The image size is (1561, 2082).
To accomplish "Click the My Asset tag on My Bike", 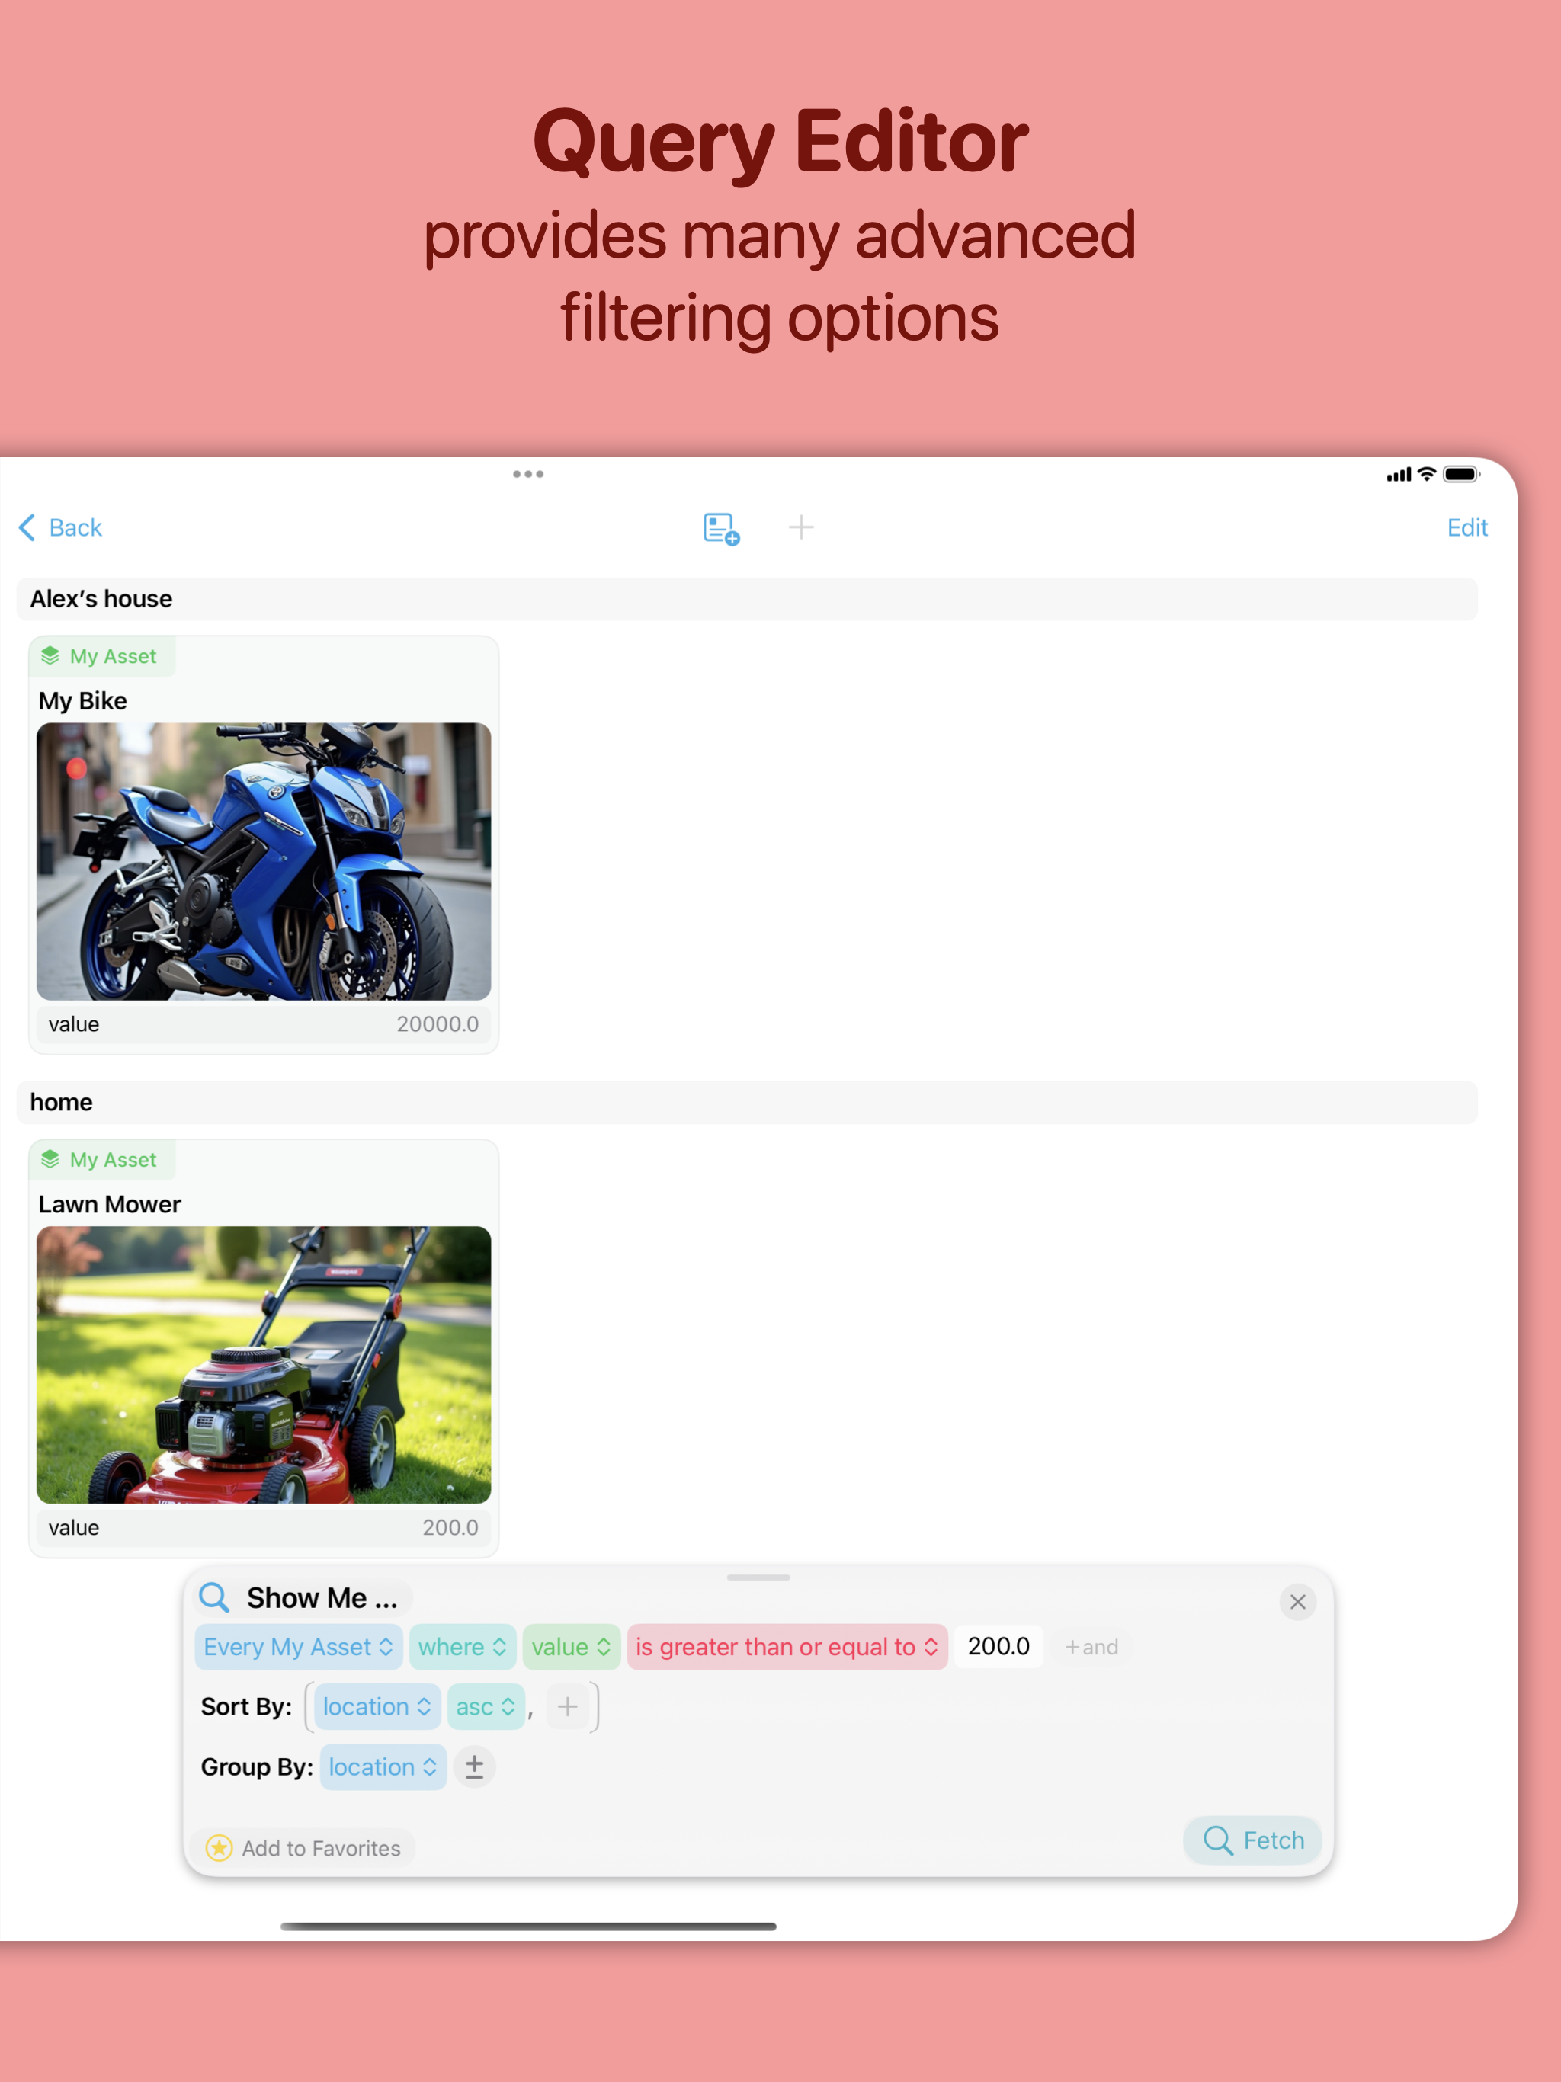I will 101,656.
